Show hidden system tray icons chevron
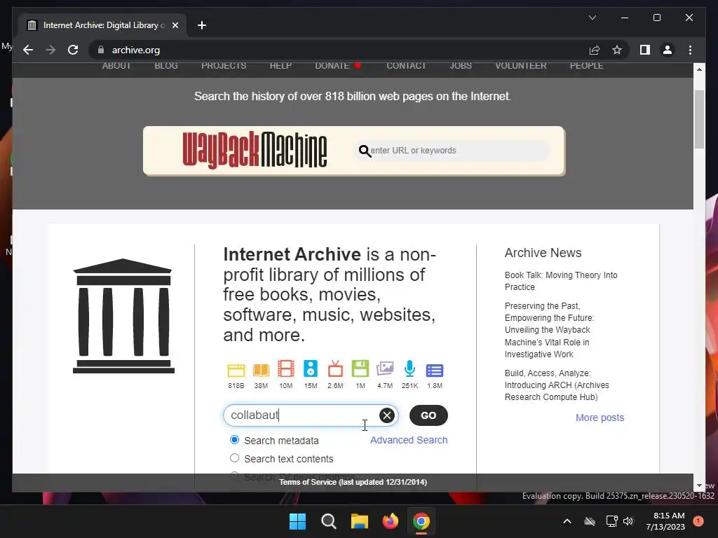This screenshot has height=538, width=718. pos(567,521)
